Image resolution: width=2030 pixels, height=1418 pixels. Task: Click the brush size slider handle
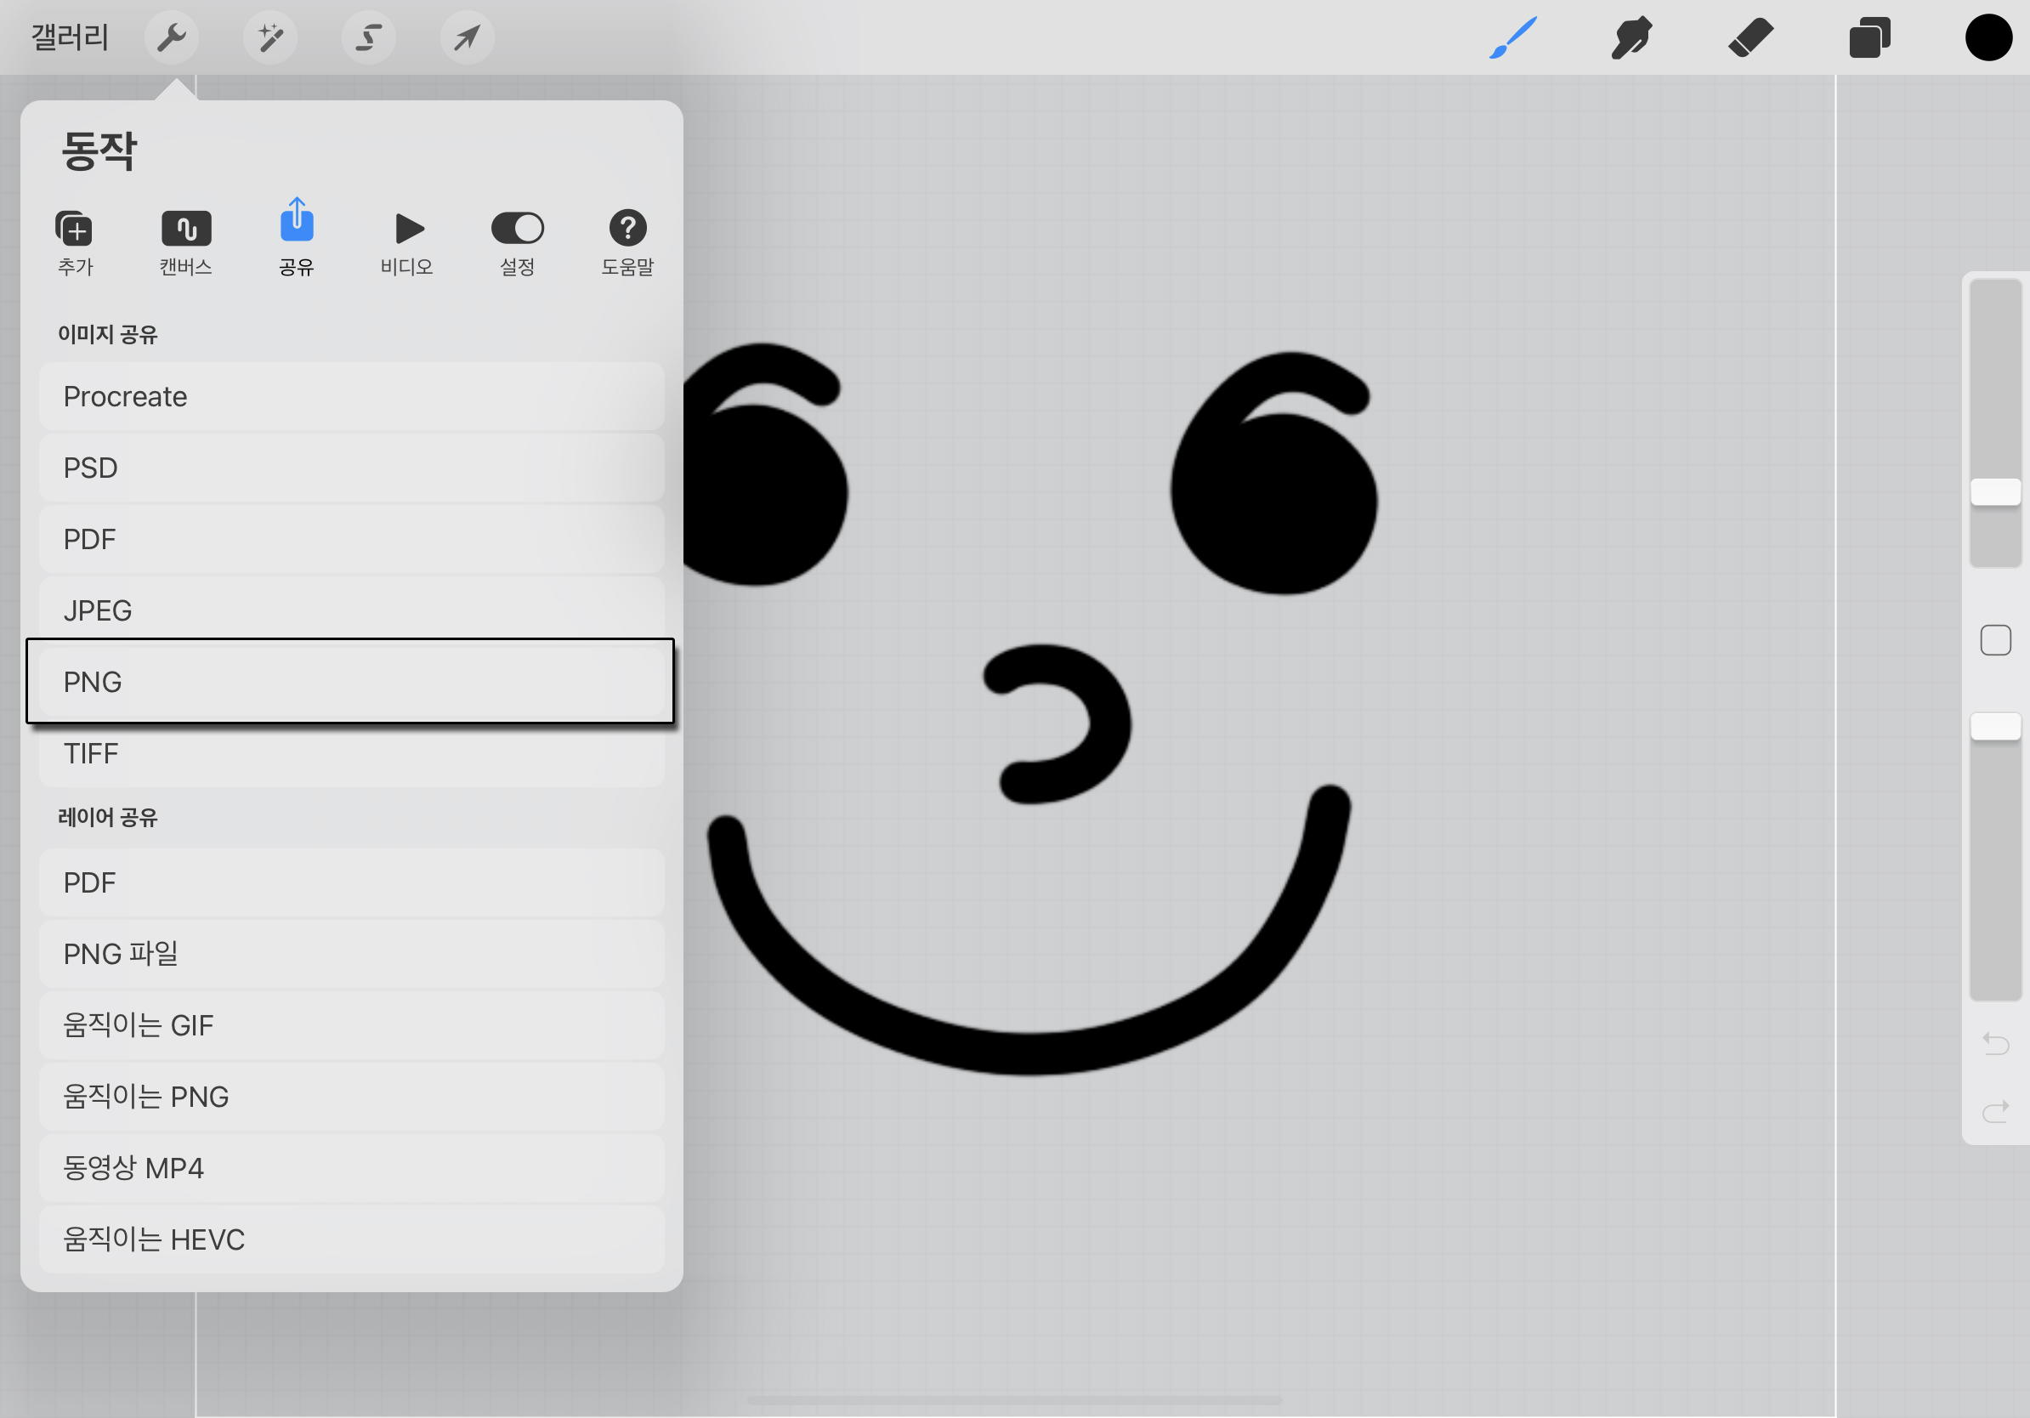(x=1995, y=491)
